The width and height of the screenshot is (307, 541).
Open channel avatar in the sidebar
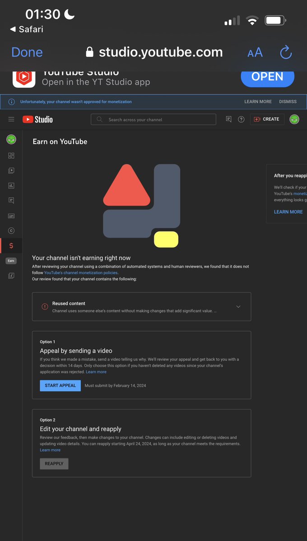[11, 139]
